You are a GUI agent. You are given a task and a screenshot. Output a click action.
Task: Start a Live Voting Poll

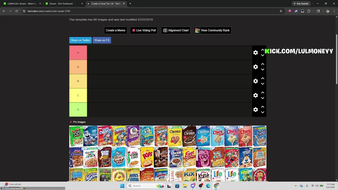[144, 30]
